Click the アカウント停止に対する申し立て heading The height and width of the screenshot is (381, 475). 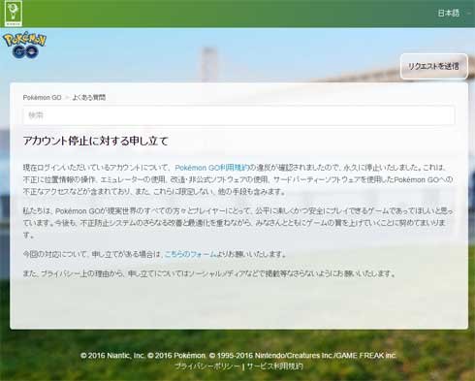point(96,141)
